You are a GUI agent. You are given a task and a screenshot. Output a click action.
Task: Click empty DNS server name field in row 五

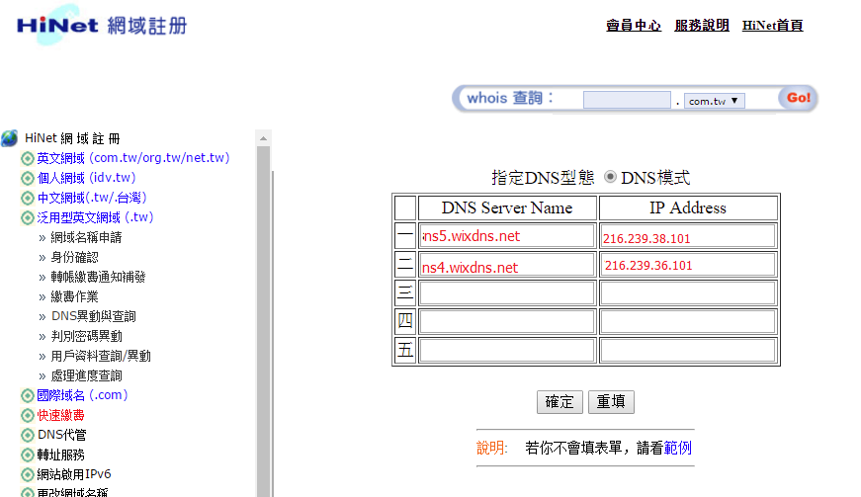pyautogui.click(x=507, y=350)
